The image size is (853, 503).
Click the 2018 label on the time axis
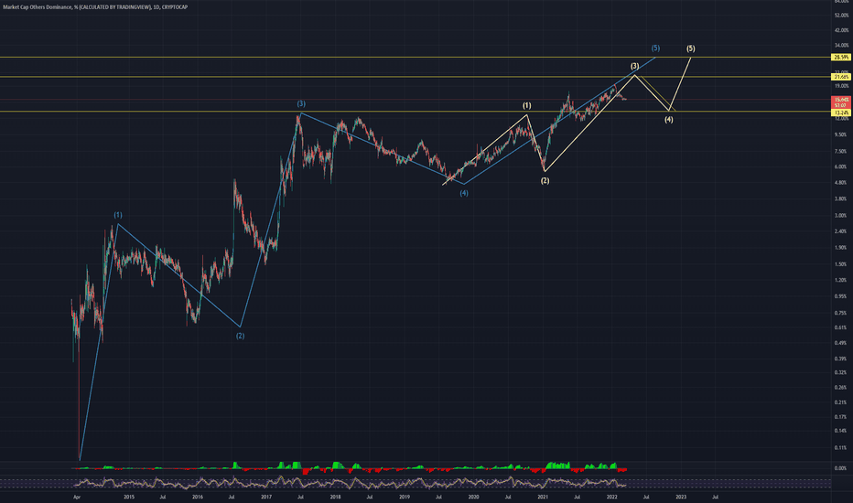(335, 497)
